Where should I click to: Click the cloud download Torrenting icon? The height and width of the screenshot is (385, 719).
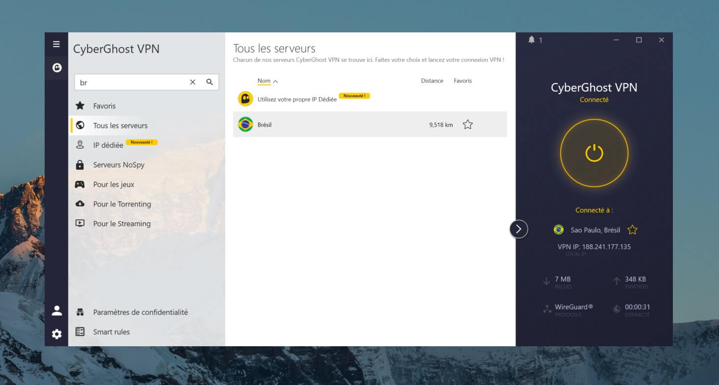pyautogui.click(x=80, y=204)
